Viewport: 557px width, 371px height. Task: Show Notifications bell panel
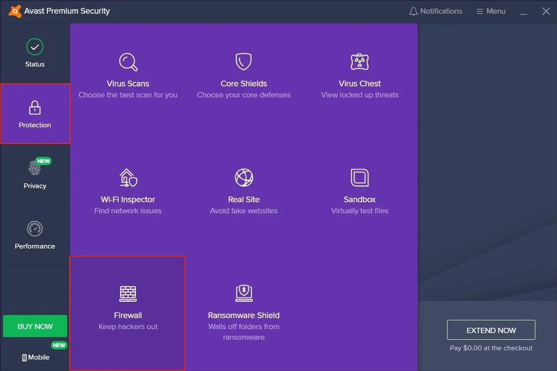(436, 11)
